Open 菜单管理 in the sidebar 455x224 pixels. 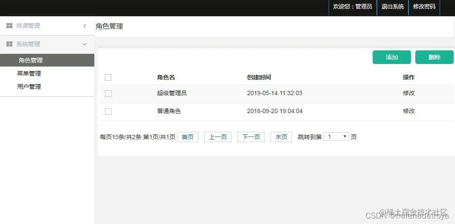click(x=29, y=73)
